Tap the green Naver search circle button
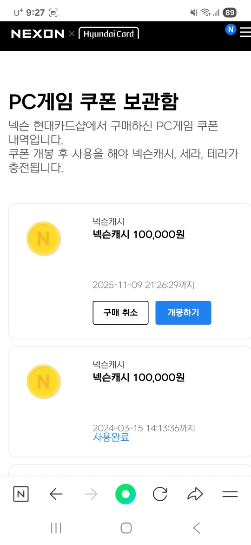Screen dimensions: 251x545 pos(125,494)
